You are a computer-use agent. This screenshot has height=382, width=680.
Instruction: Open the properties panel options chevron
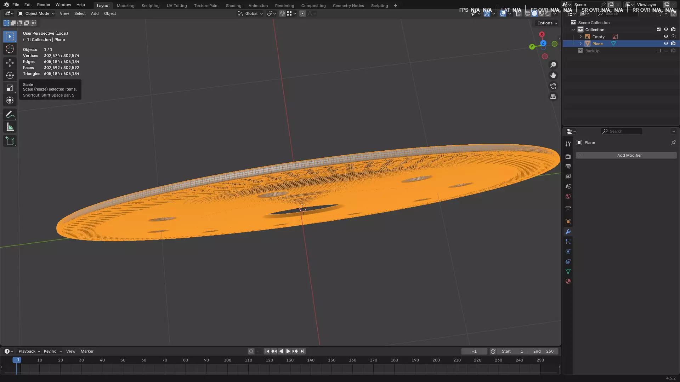point(673,131)
